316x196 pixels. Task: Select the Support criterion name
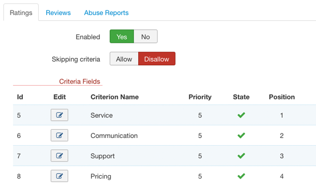(x=102, y=156)
